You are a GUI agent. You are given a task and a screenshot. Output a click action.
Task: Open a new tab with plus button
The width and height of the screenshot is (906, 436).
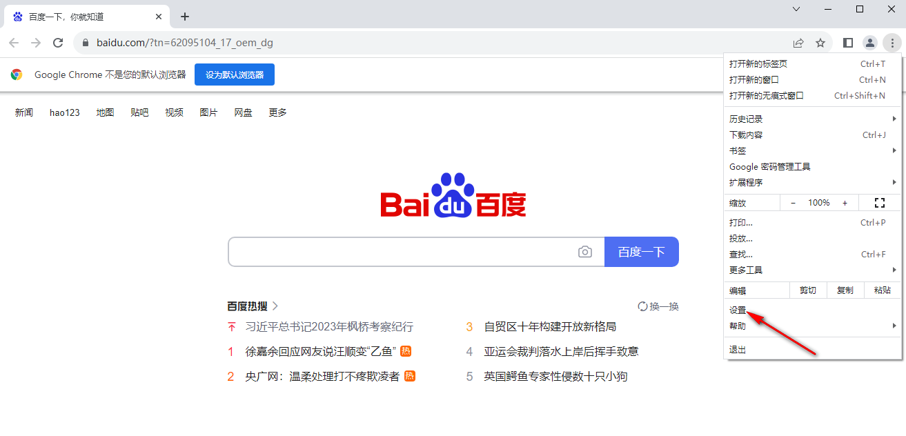point(185,17)
